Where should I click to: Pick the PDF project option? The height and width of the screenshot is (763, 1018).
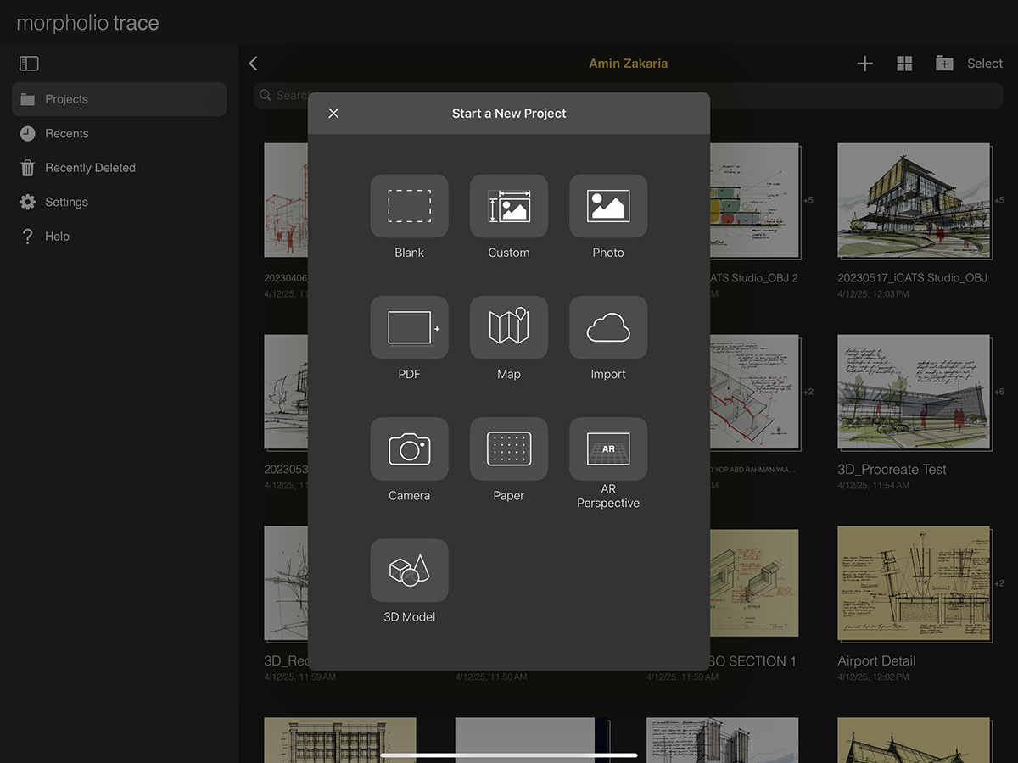(409, 327)
